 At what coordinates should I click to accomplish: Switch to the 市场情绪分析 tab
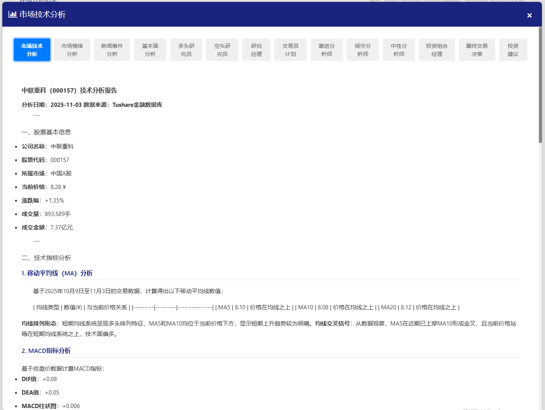click(x=72, y=49)
